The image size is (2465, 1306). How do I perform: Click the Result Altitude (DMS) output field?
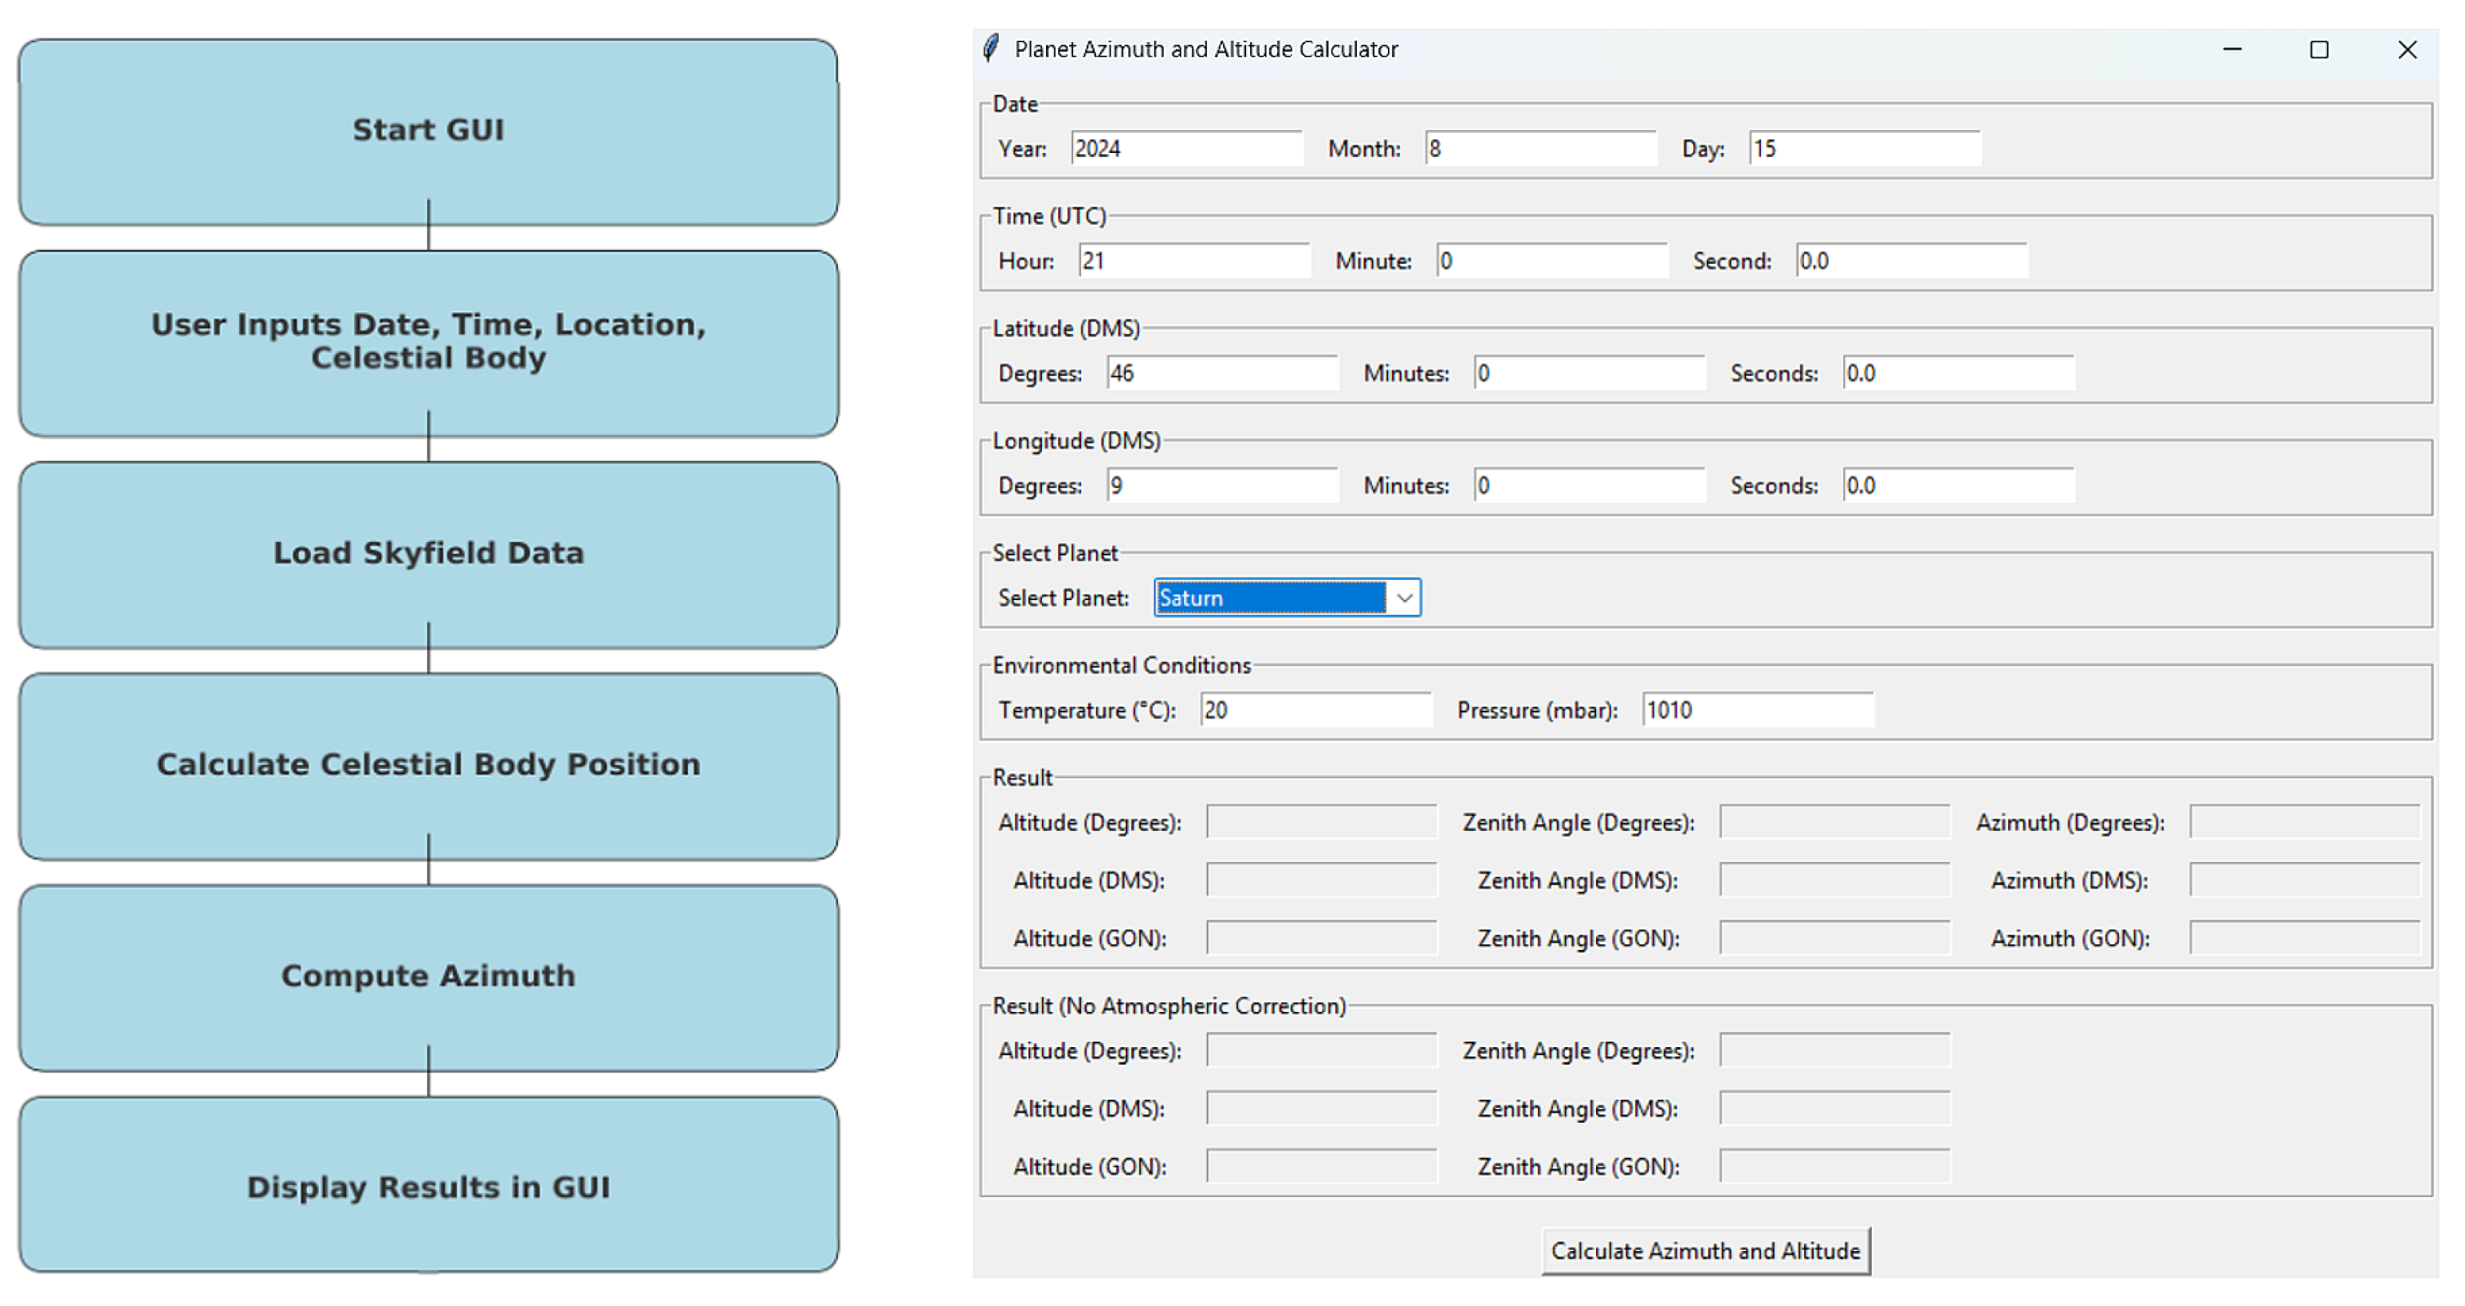point(1322,880)
